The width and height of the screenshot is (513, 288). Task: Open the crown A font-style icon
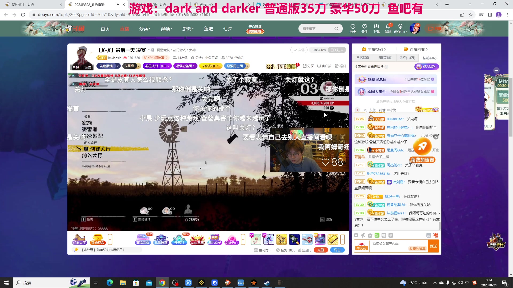pyautogui.click(x=370, y=235)
